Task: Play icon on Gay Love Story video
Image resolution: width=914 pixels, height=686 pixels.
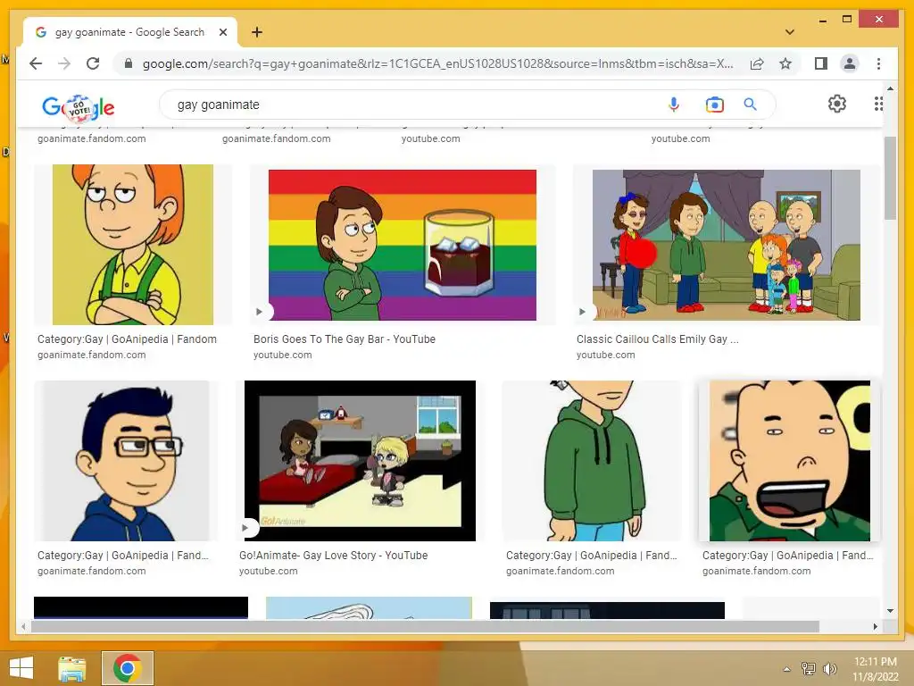Action: point(245,528)
